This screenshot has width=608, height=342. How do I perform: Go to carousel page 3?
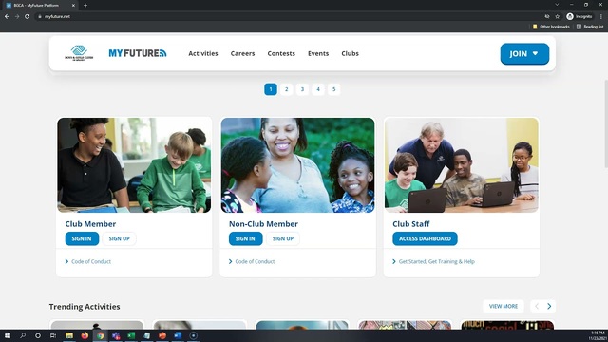pyautogui.click(x=302, y=89)
